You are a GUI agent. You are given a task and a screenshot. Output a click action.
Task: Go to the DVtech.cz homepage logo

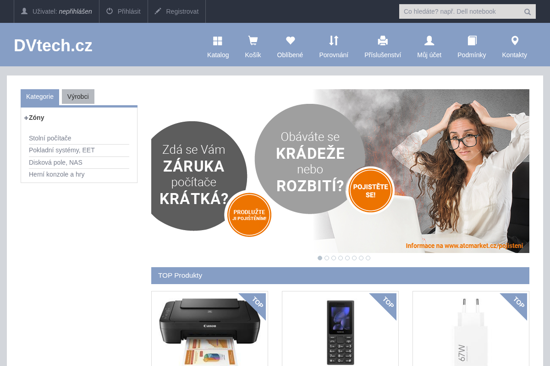(53, 45)
